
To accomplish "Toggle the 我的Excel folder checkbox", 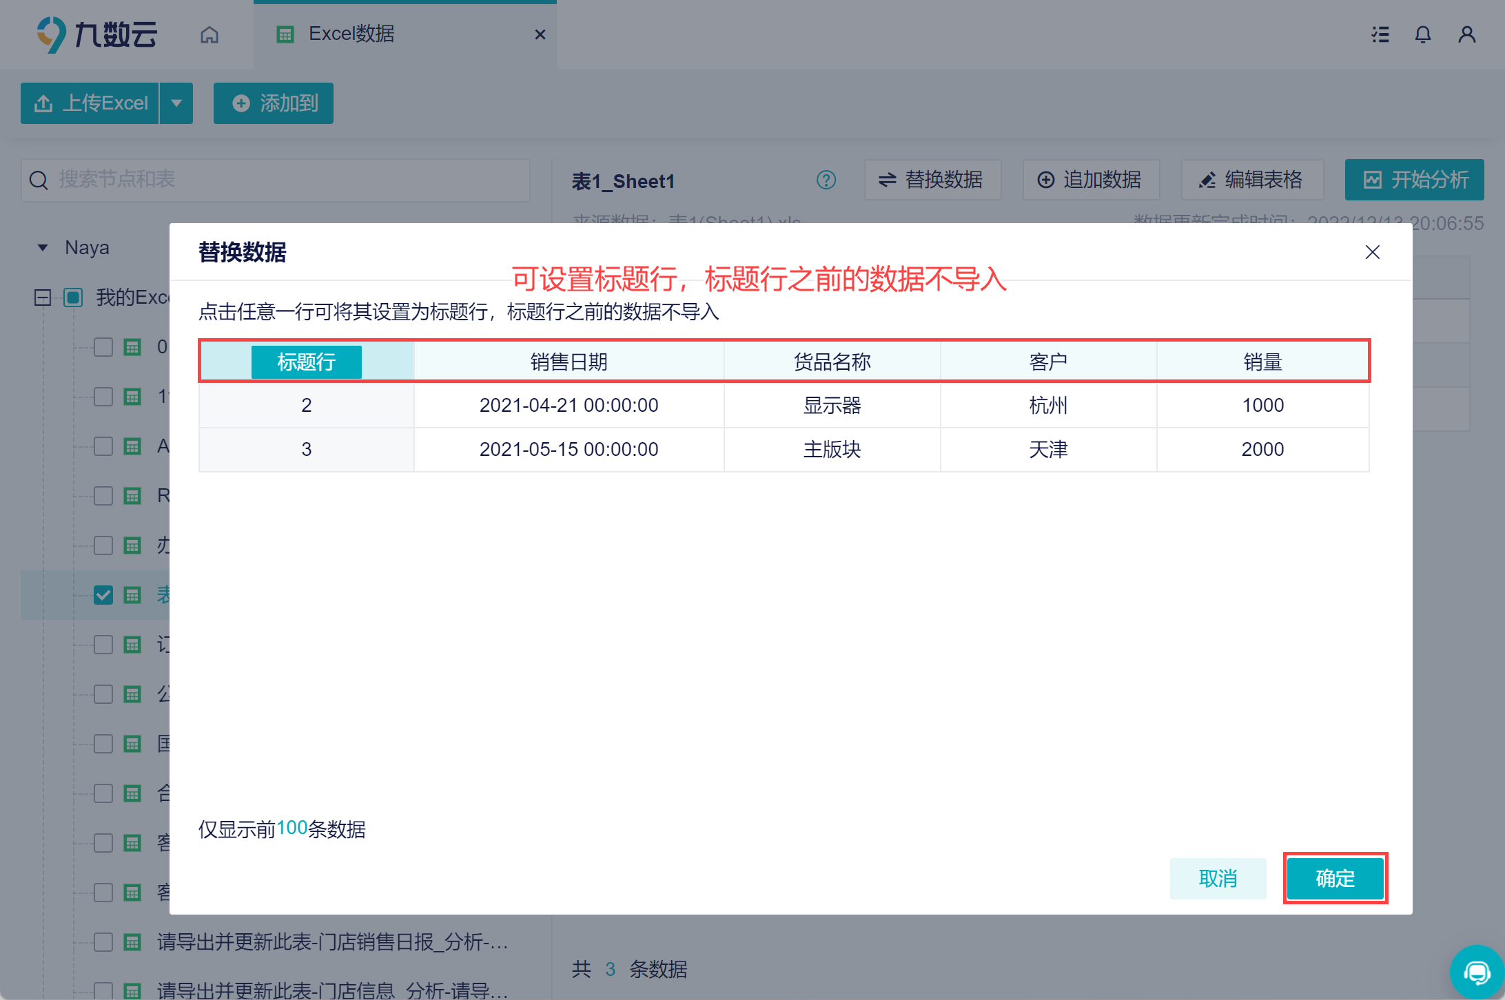I will pos(73,298).
